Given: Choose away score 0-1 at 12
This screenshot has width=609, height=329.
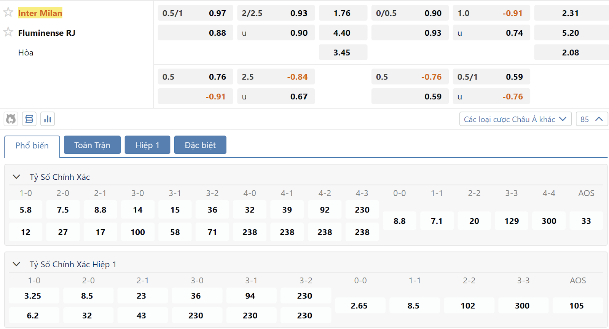Looking at the screenshot, I should pos(26,232).
